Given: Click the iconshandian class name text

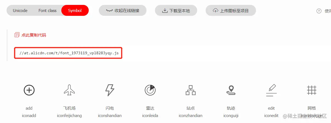Looking at the screenshot, I should click(x=110, y=115).
